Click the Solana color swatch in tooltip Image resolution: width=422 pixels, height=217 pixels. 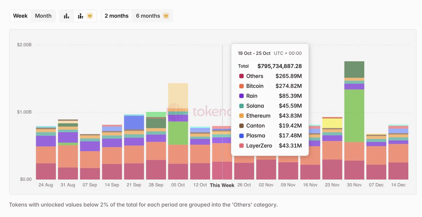coord(241,106)
